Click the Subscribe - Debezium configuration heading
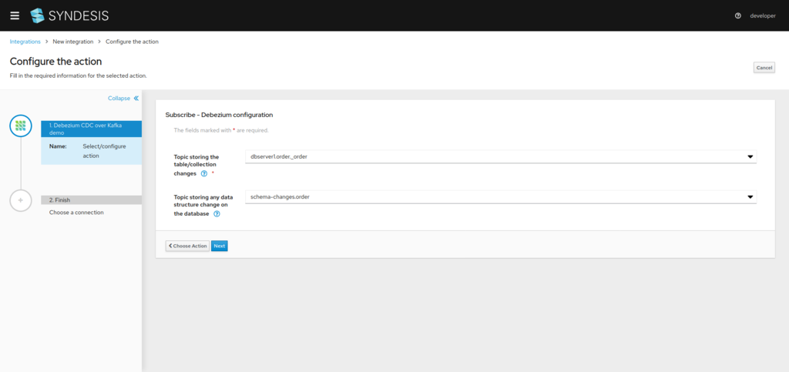Image resolution: width=789 pixels, height=372 pixels. (219, 115)
